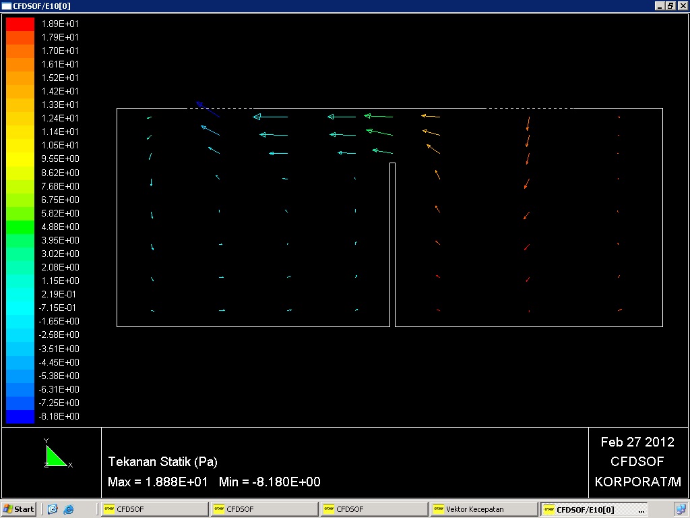The width and height of the screenshot is (690, 518).
Task: Click the cyan swatch beside 2.19E-01
Action: coord(20,295)
